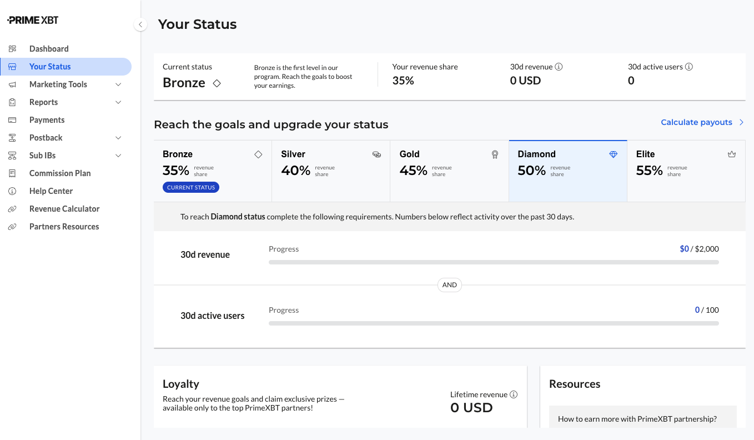Click the Lifetime revenue info icon
The image size is (754, 440).
coord(514,394)
